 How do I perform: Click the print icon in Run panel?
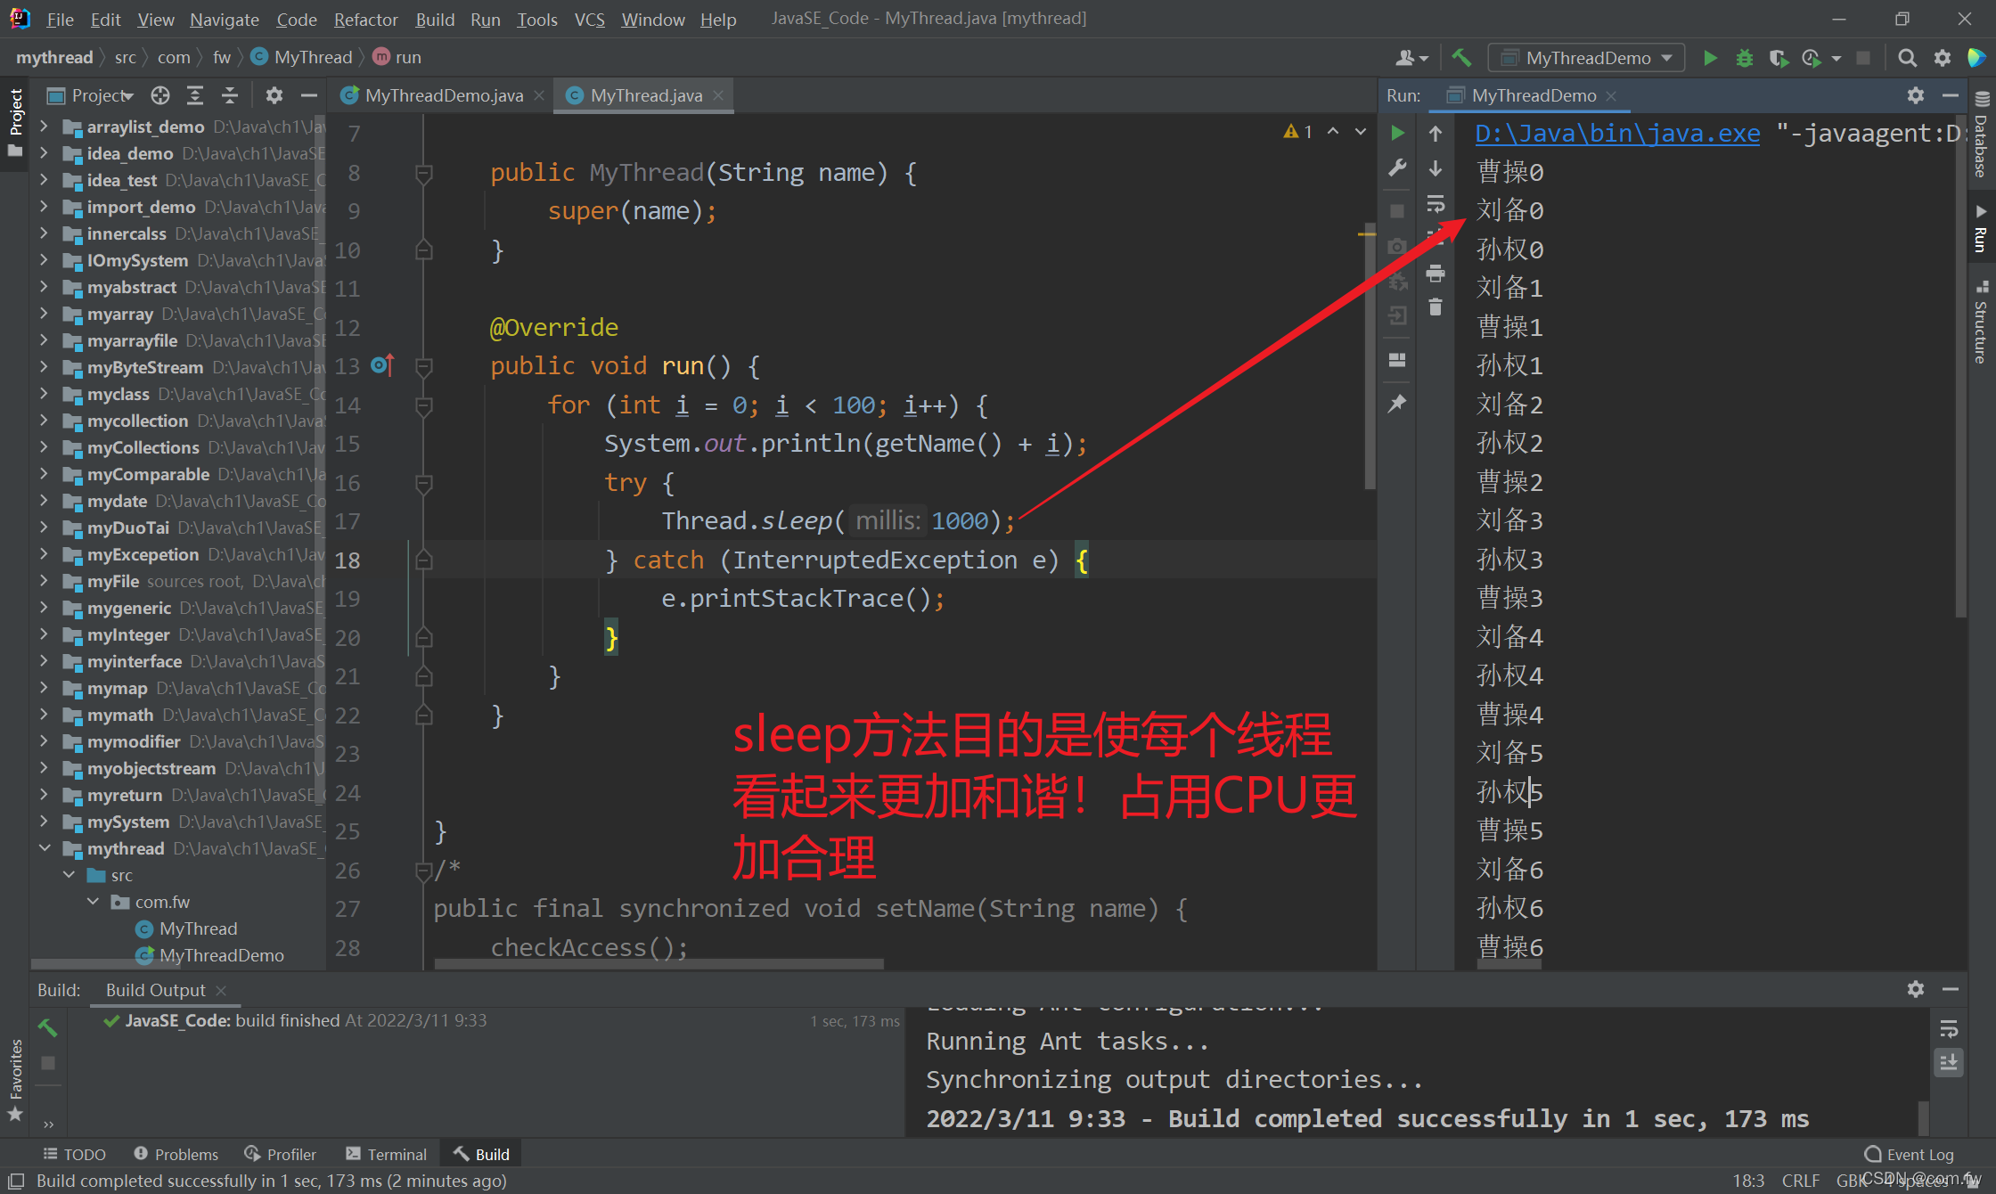tap(1435, 273)
